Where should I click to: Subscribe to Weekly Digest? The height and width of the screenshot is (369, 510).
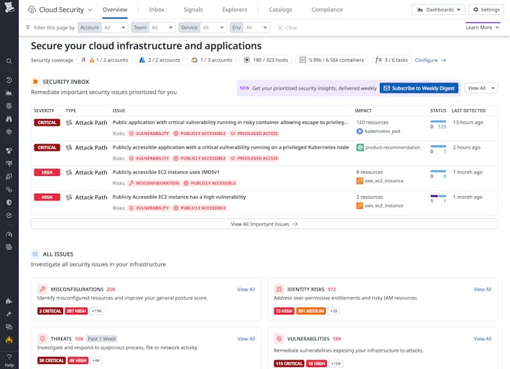pos(419,88)
